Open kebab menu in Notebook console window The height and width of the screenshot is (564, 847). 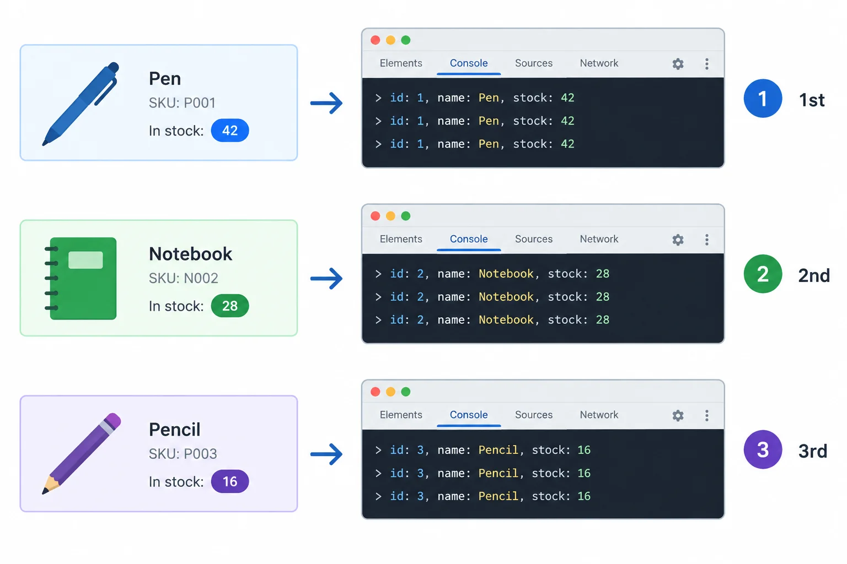click(x=706, y=240)
